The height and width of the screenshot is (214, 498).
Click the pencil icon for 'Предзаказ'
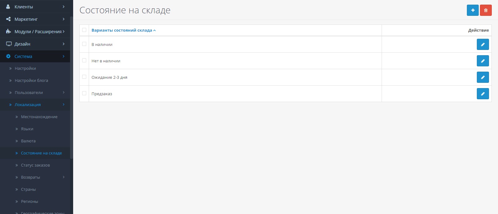[482, 94]
